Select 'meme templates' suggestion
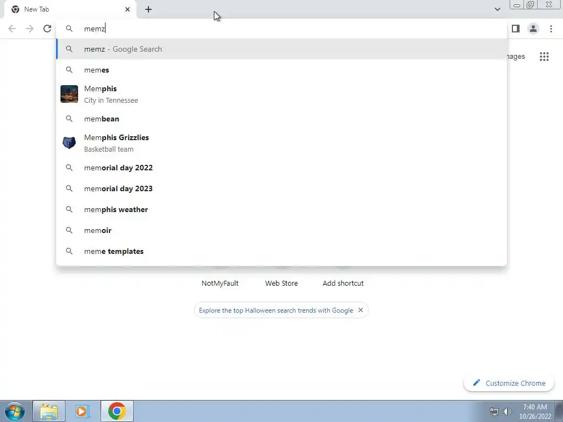 [281, 251]
